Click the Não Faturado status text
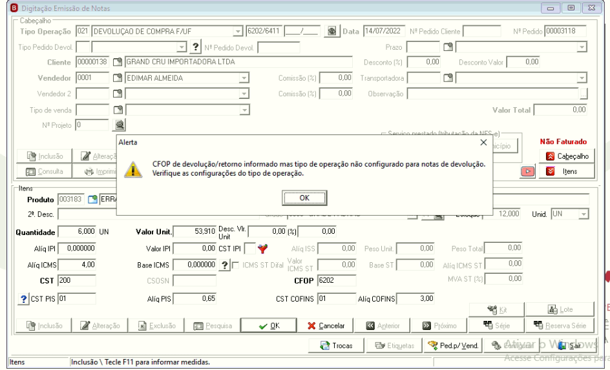Viewport: 610px width, 370px height. (x=563, y=142)
